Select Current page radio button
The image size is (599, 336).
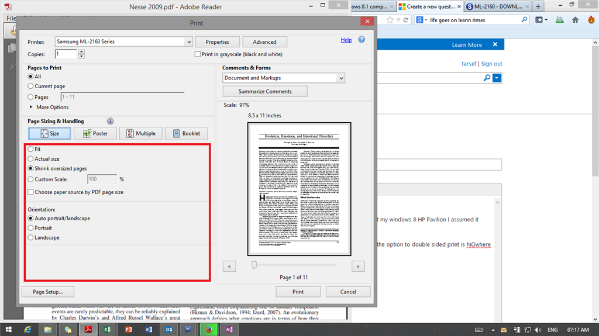(x=30, y=86)
